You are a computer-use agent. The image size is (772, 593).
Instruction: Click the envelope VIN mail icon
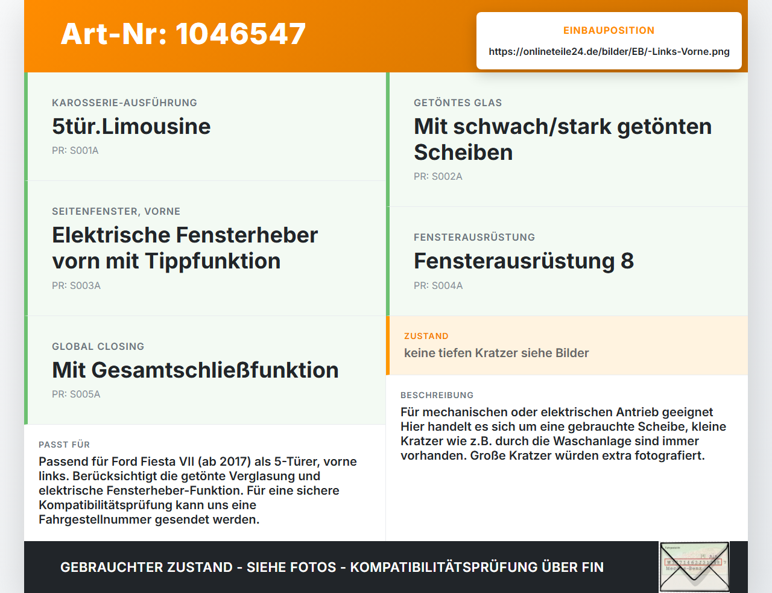(694, 567)
